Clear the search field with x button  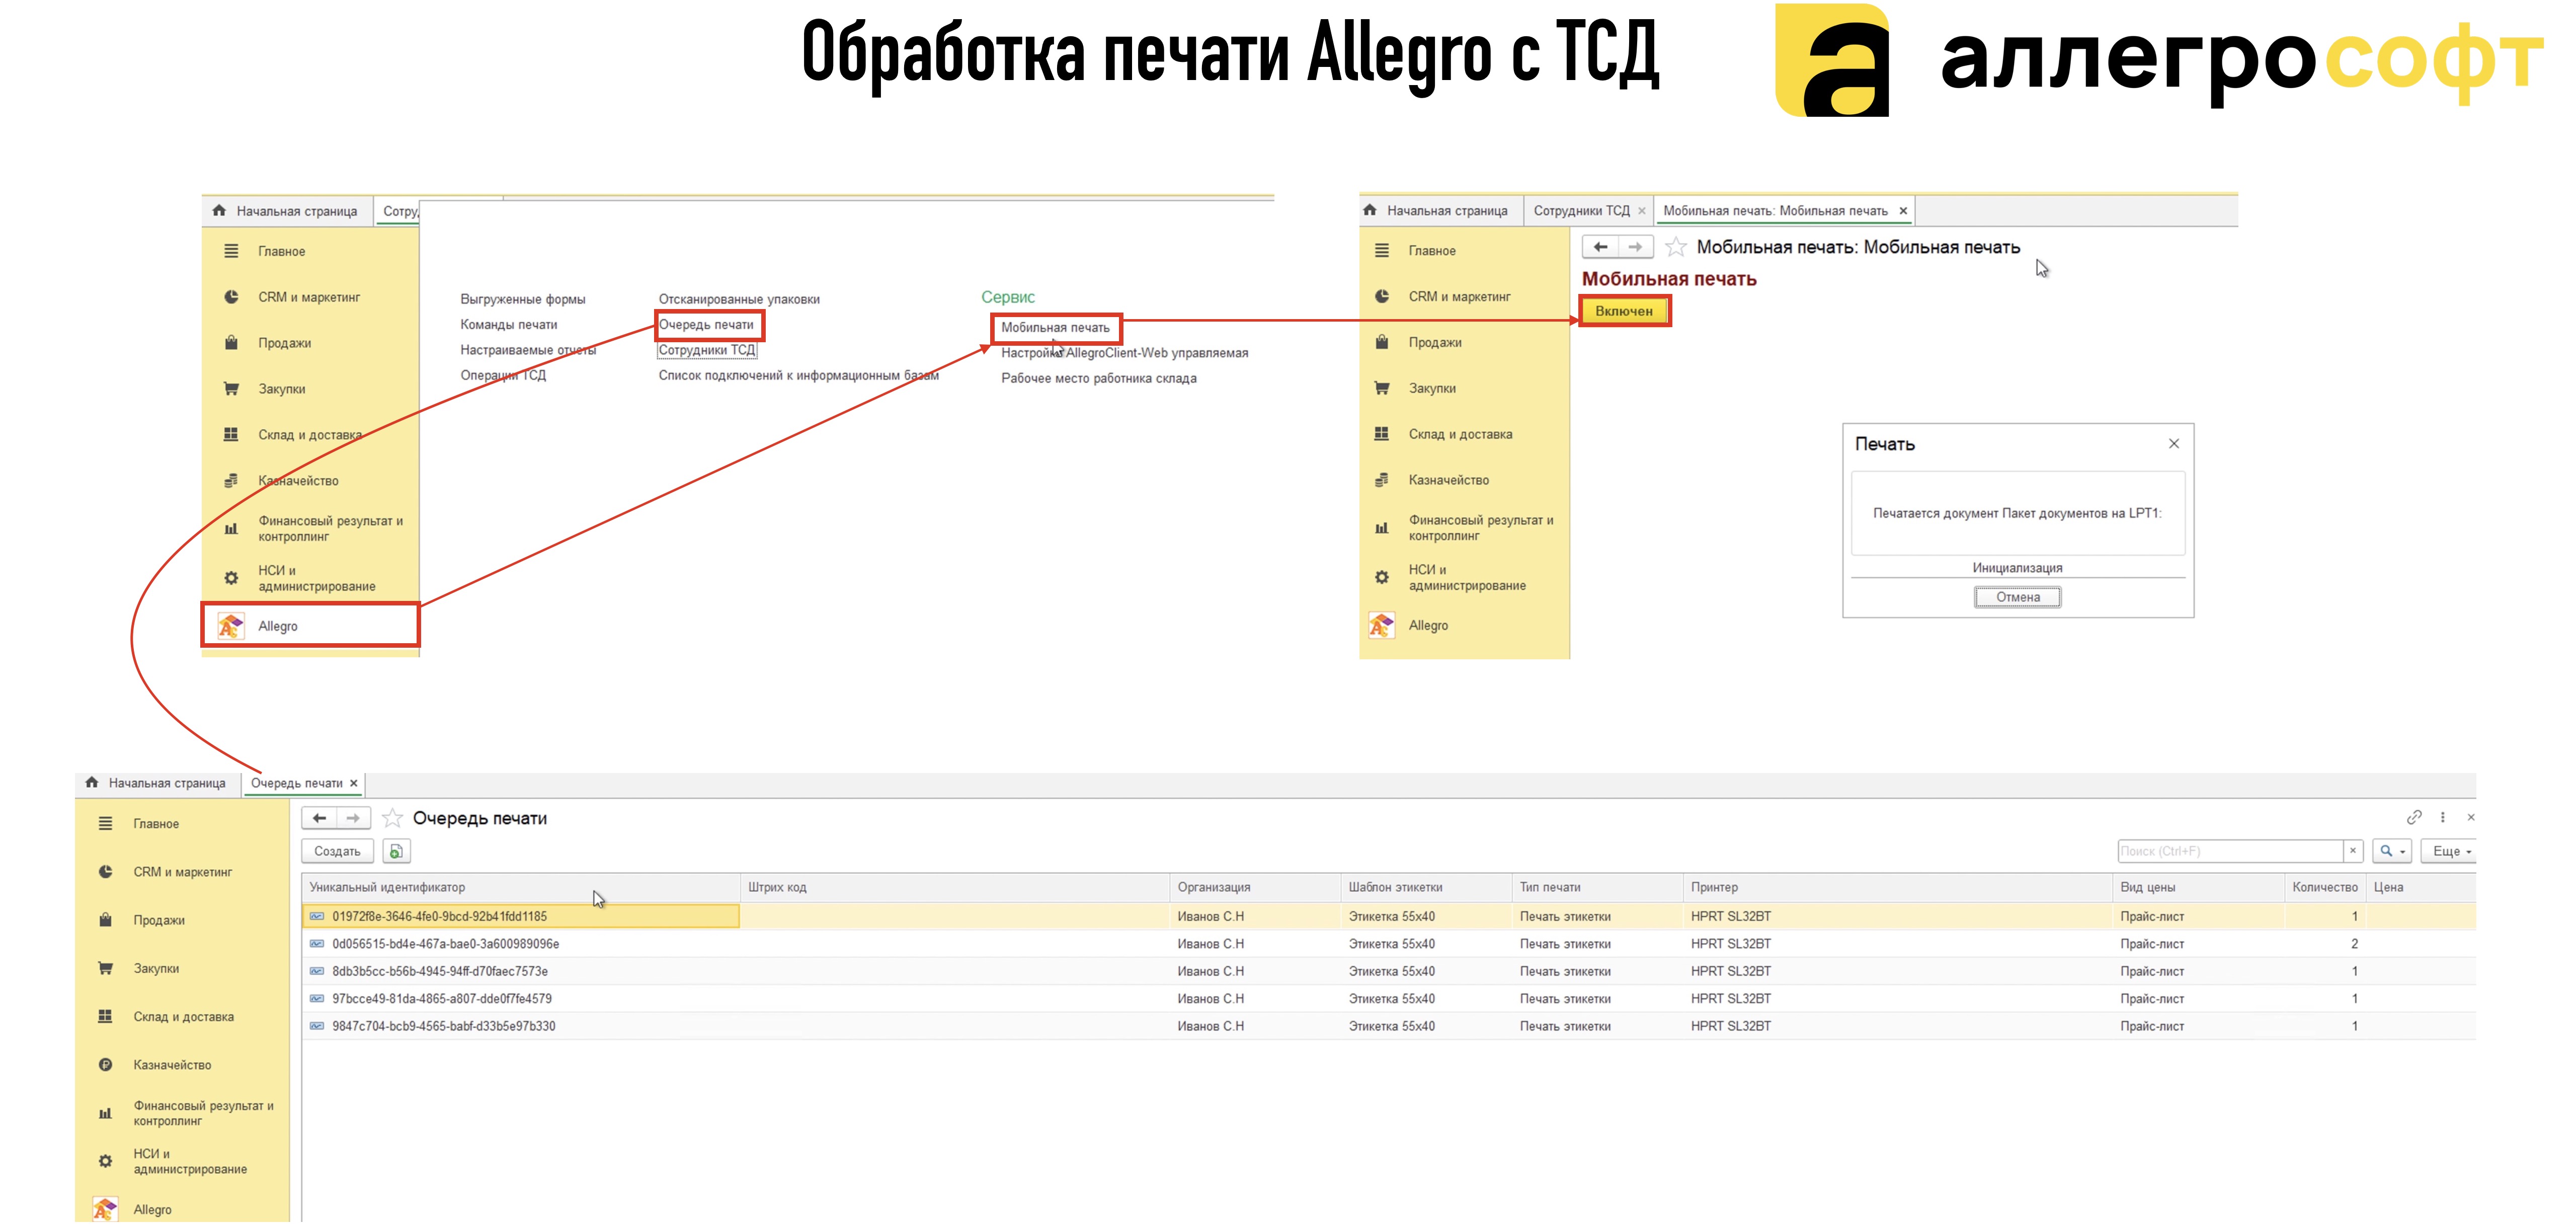(2353, 851)
